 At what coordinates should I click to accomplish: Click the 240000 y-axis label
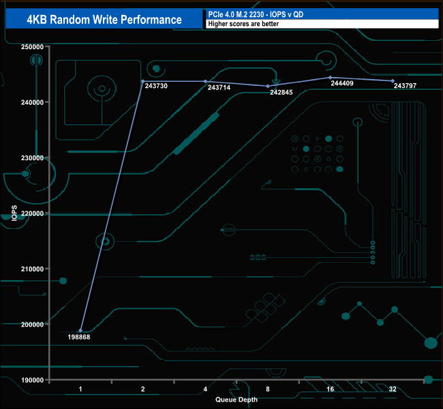tap(32, 102)
